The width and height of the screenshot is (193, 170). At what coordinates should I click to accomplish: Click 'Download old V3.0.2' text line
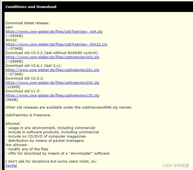tap(52, 53)
